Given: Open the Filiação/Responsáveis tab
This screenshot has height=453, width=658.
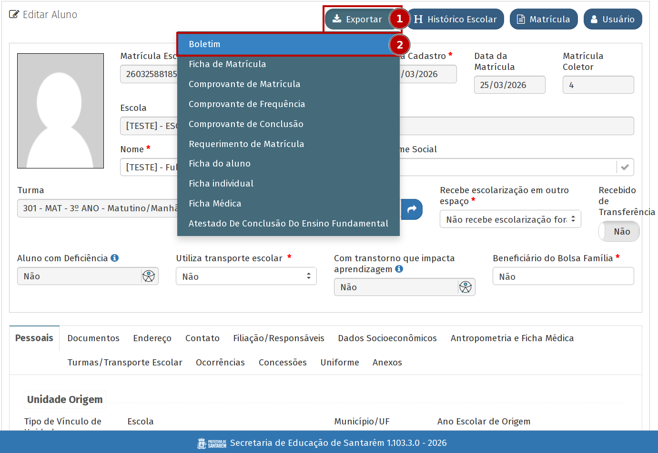Looking at the screenshot, I should click(278, 338).
